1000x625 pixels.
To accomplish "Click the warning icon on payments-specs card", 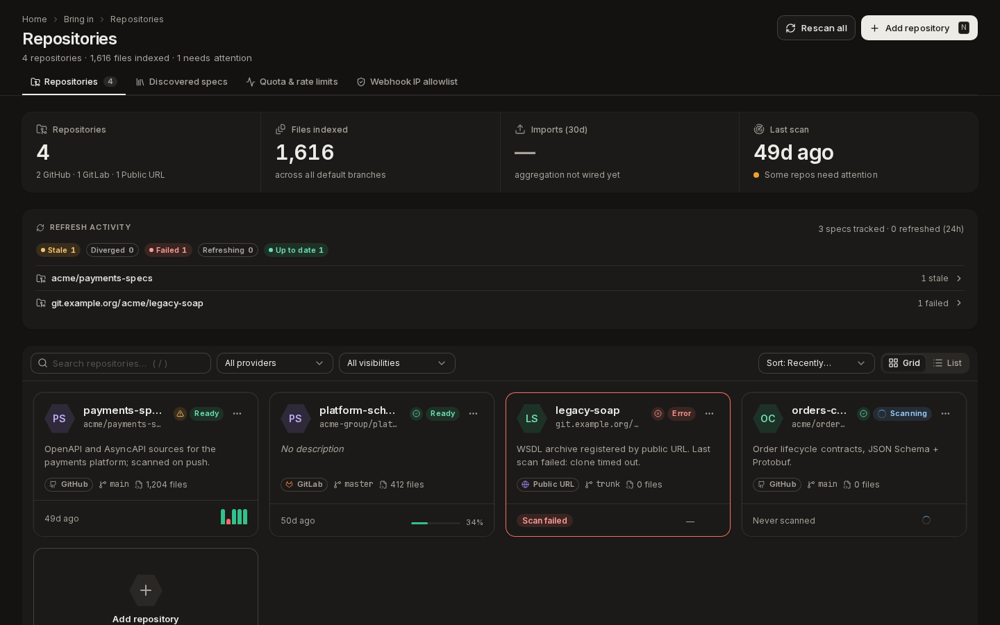I will [180, 413].
